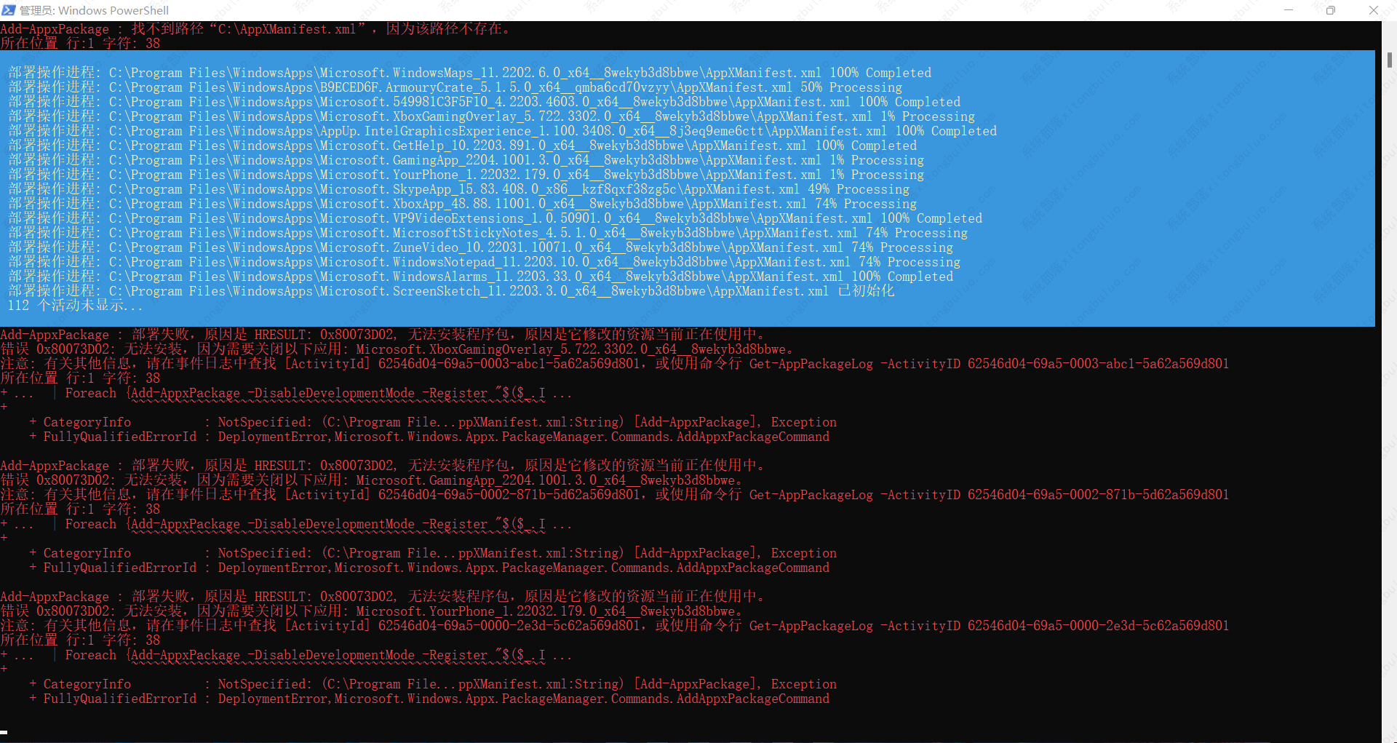
Task: Click the PowerShell icon in title bar
Action: [x=9, y=10]
